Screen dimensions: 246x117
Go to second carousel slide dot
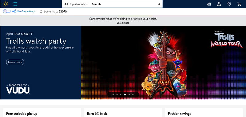pos(121,95)
